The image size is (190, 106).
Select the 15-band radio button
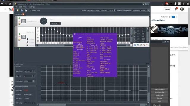pos(27,39)
